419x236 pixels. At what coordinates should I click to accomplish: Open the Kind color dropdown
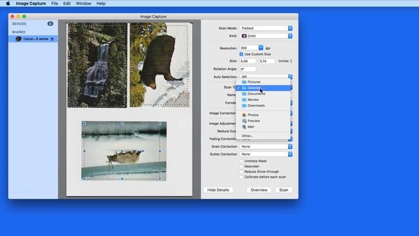pyautogui.click(x=266, y=36)
